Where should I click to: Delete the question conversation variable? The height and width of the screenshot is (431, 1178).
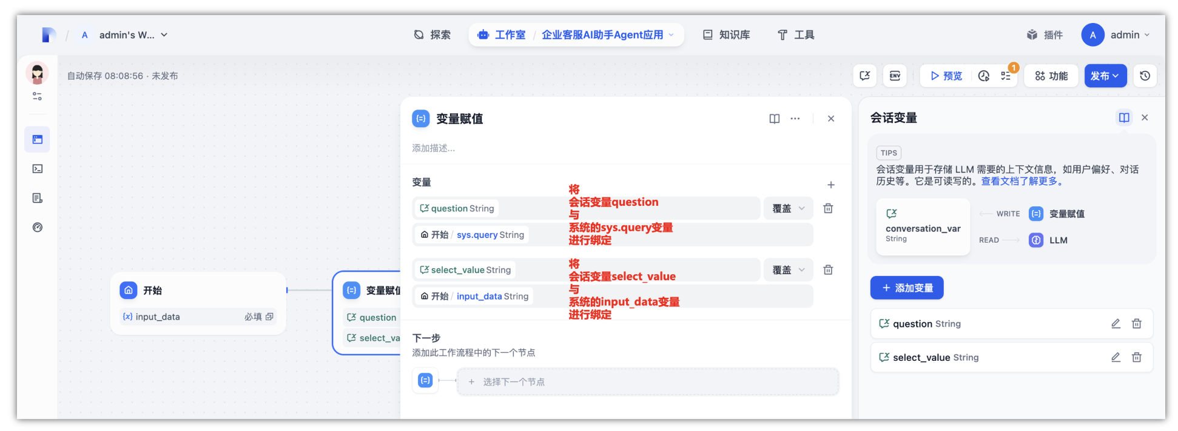[1137, 324]
